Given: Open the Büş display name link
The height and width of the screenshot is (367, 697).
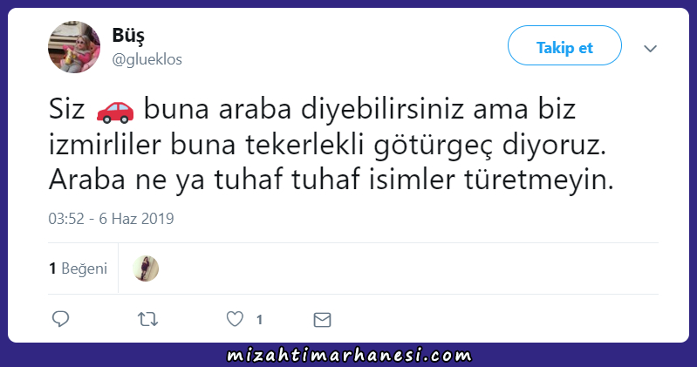Looking at the screenshot, I should click(x=128, y=36).
